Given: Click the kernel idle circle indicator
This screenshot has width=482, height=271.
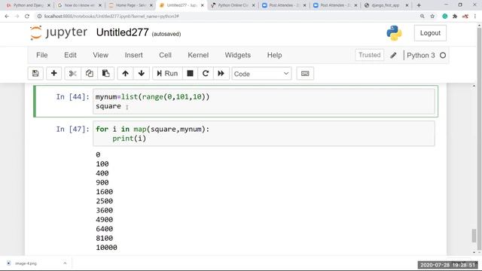Looking at the screenshot, I should (443, 55).
